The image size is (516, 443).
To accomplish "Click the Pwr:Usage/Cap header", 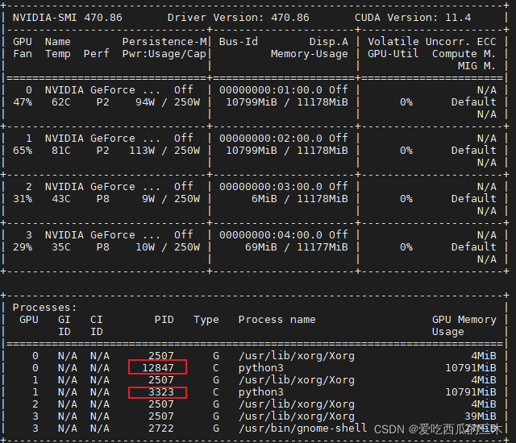I will pos(164,54).
